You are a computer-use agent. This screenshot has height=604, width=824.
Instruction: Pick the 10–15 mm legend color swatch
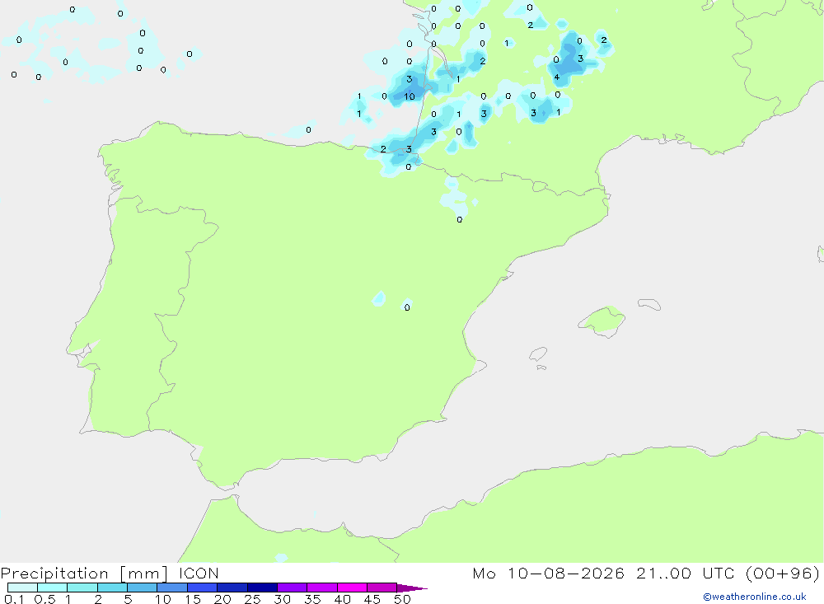(x=172, y=588)
